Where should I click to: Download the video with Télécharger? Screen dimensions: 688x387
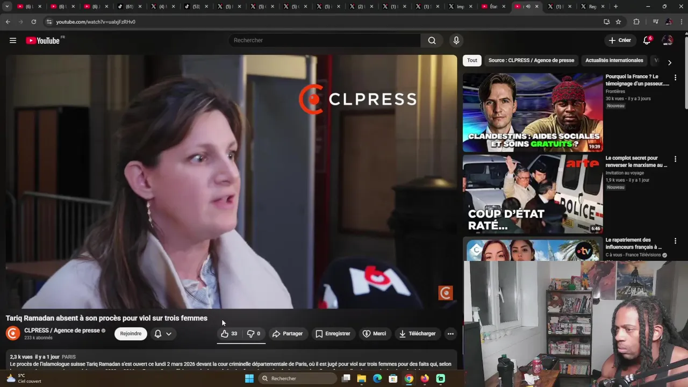418,334
